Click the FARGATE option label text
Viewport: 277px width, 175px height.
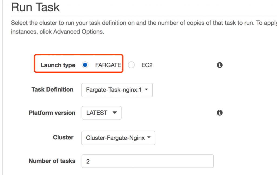pyautogui.click(x=108, y=65)
